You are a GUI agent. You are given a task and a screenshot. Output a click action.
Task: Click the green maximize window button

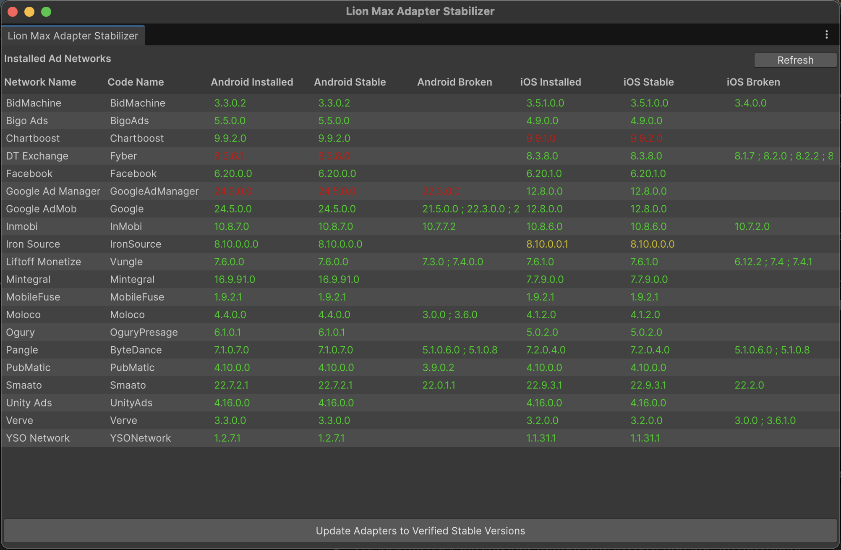click(x=46, y=12)
